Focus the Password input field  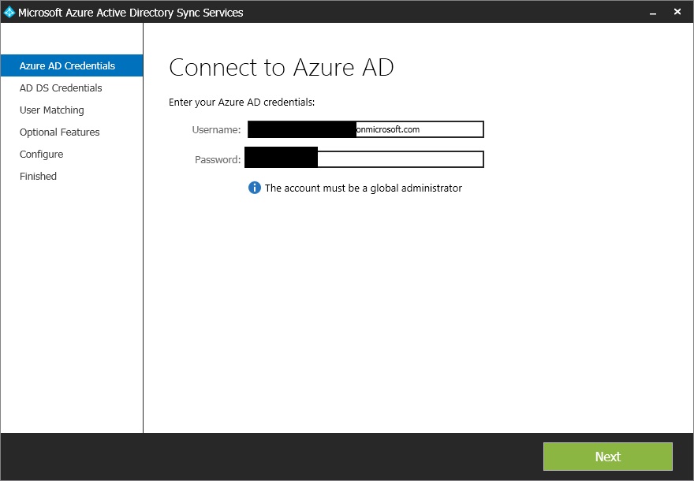[x=399, y=159]
